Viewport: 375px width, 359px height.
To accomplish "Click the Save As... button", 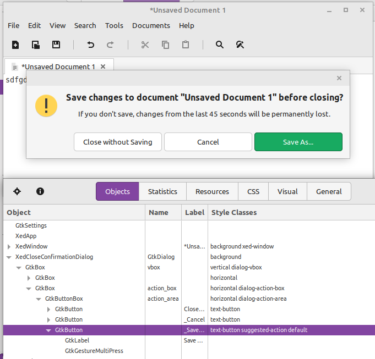I will [x=298, y=142].
